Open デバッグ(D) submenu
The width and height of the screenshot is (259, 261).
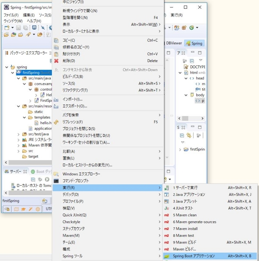click(x=108, y=194)
